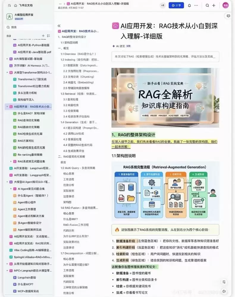Click the 试用 badge next to AI 速览
The height and width of the screenshot is (297, 235).
[x=129, y=46]
